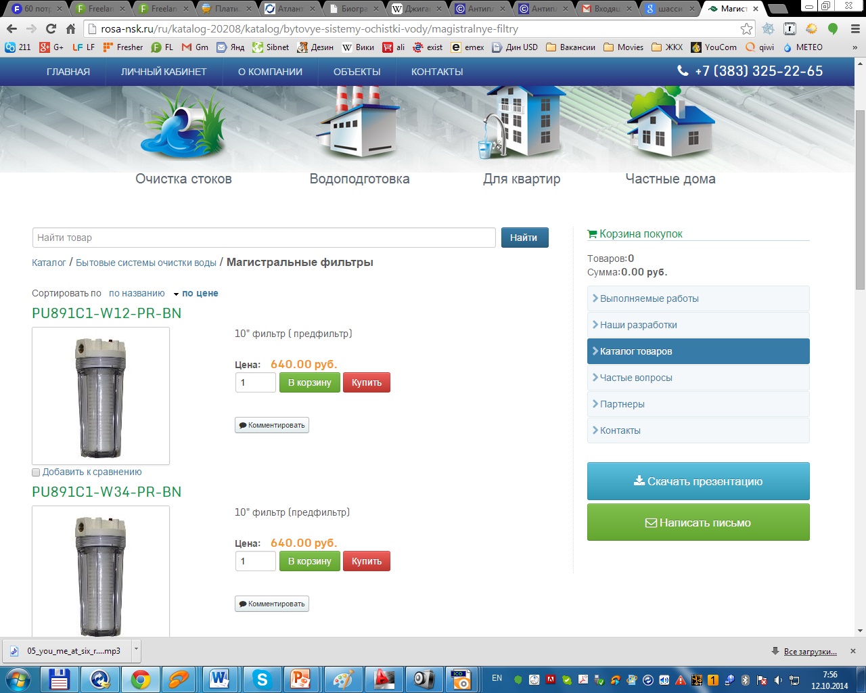Add PU891C1-W12-PR-BN to cart with В корзину
Viewport: 866px width, 693px height.
coord(310,382)
